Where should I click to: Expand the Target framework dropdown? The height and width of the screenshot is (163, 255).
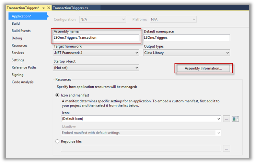pyautogui.click(x=96, y=53)
